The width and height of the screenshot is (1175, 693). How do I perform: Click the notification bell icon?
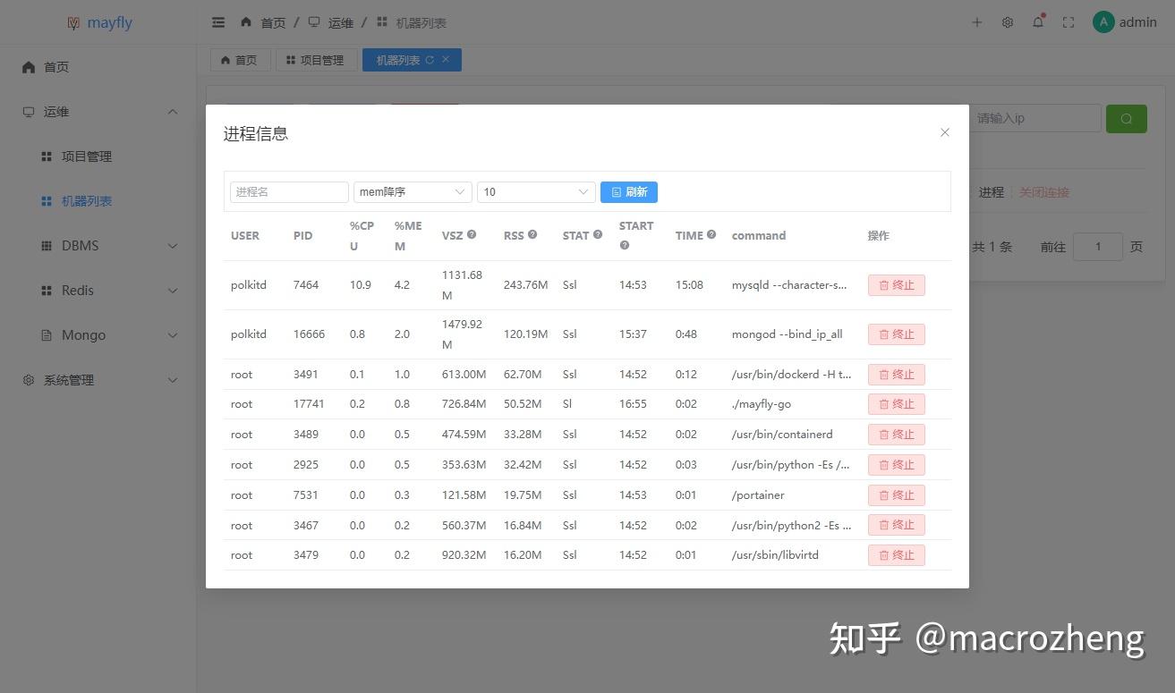(1037, 21)
